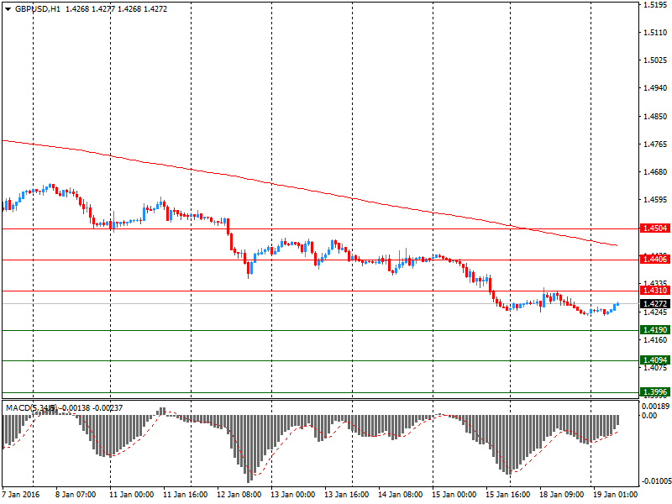Screen dimensions: 672x504
Task: Select the 1.4680 price scale value
Action: 656,172
